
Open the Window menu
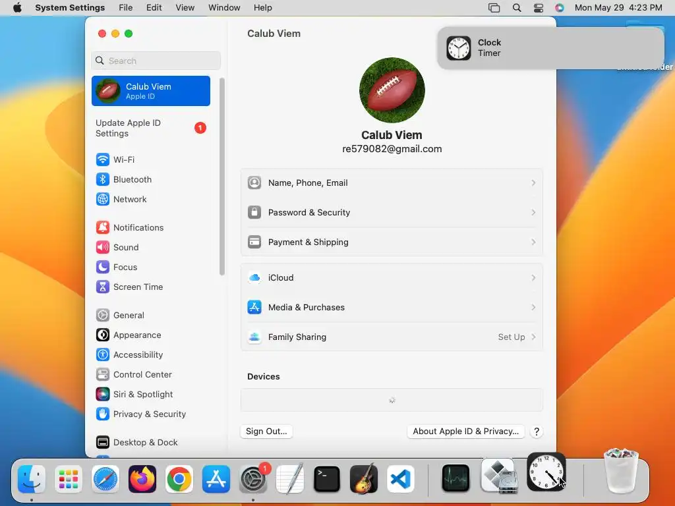point(224,8)
